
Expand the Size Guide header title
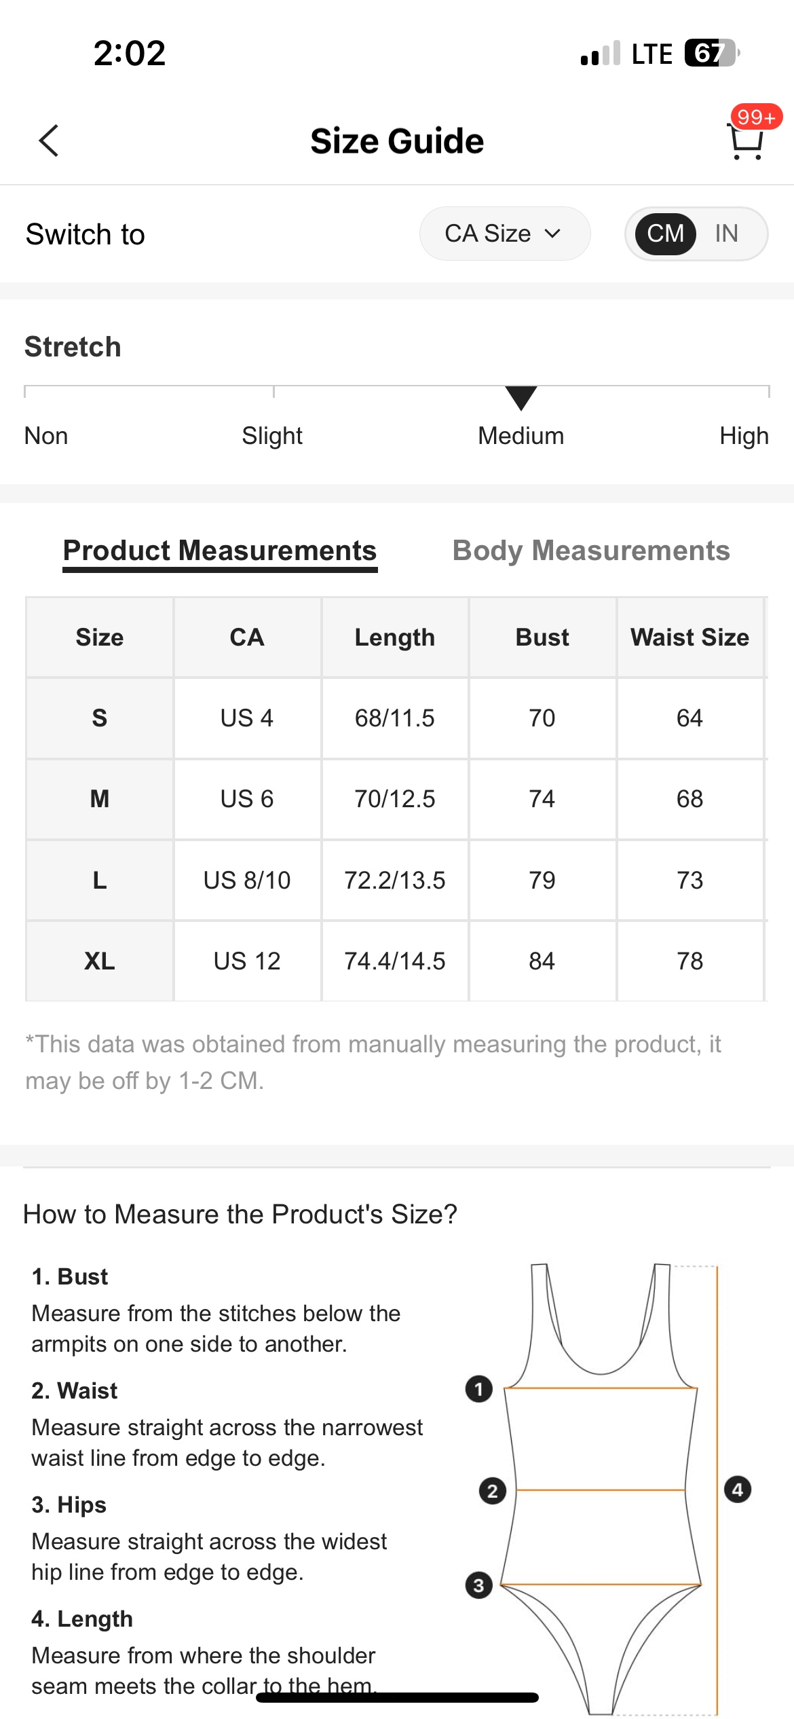click(x=397, y=141)
